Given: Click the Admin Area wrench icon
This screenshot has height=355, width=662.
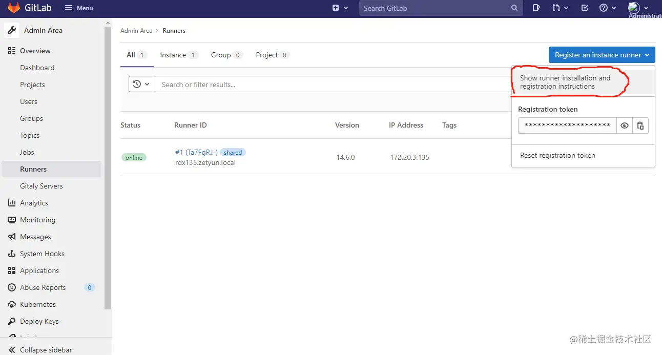Looking at the screenshot, I should [x=12, y=30].
